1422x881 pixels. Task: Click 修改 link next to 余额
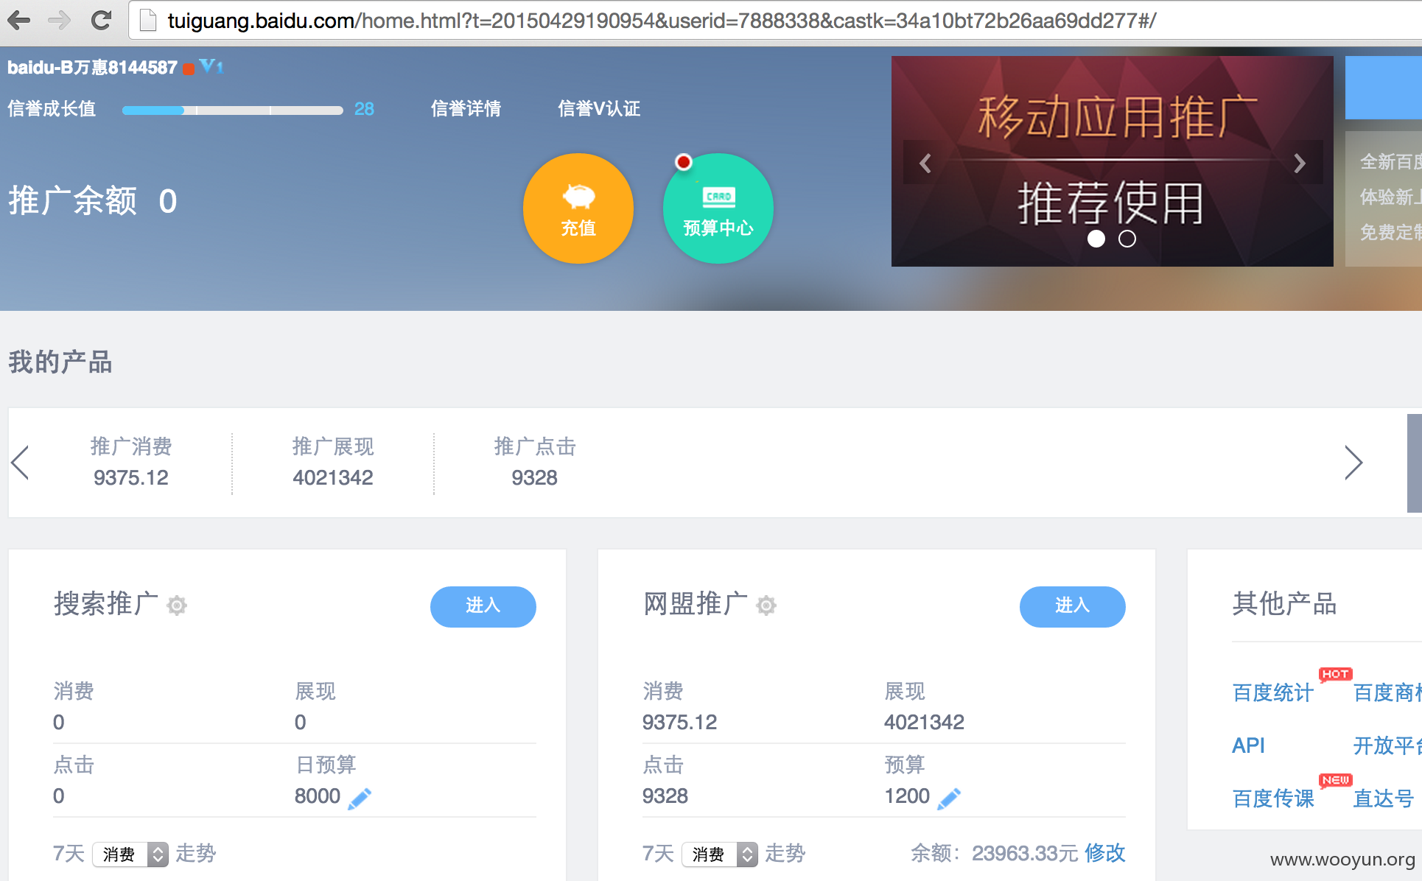(1105, 853)
